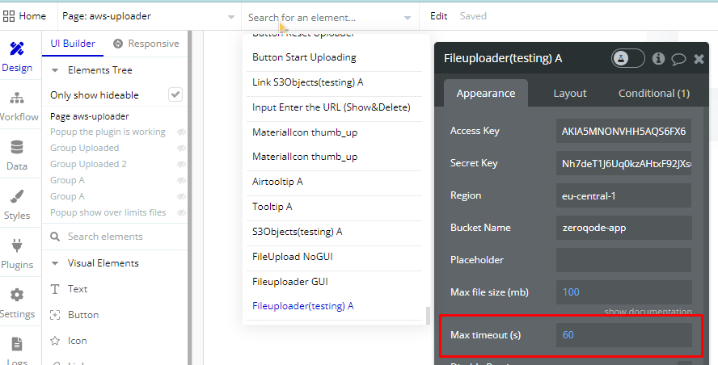The image size is (718, 365).
Task: Click the Access Key field
Action: coord(623,132)
